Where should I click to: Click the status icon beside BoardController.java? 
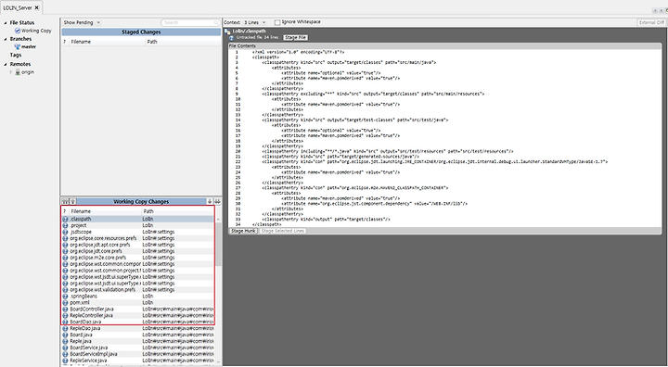click(x=65, y=310)
